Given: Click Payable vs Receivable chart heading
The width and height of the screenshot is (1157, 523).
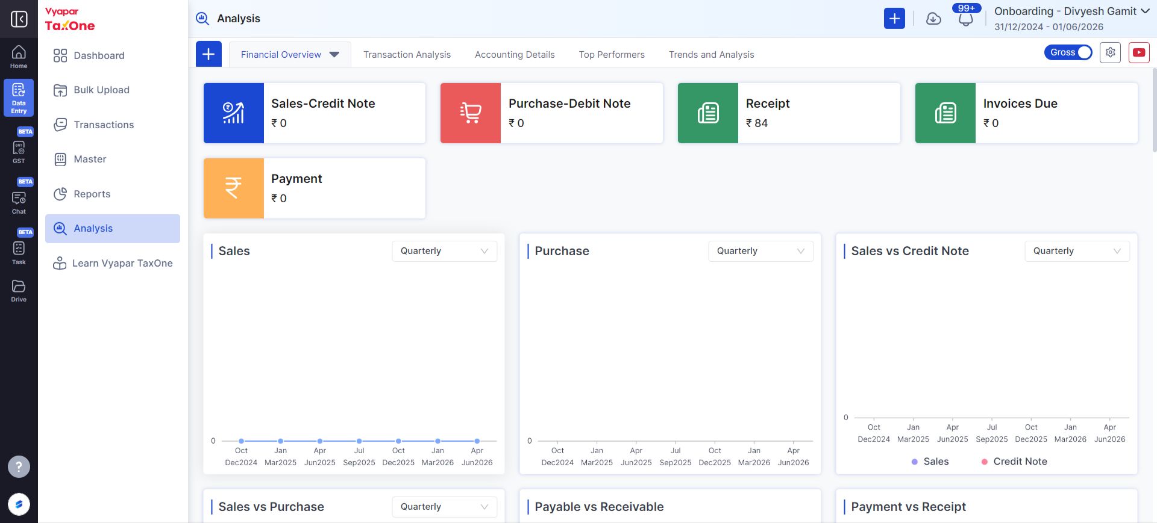Looking at the screenshot, I should (599, 507).
